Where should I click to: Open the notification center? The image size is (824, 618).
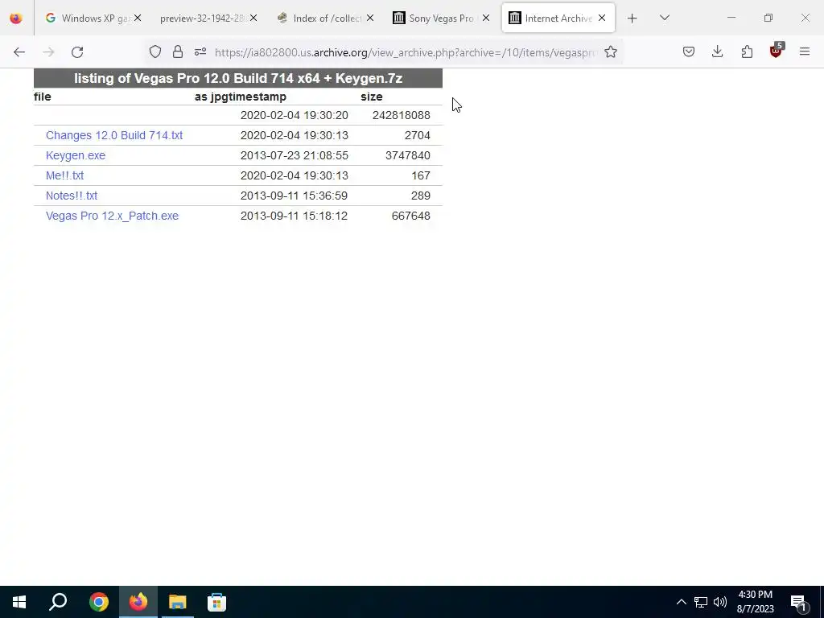[x=799, y=602]
